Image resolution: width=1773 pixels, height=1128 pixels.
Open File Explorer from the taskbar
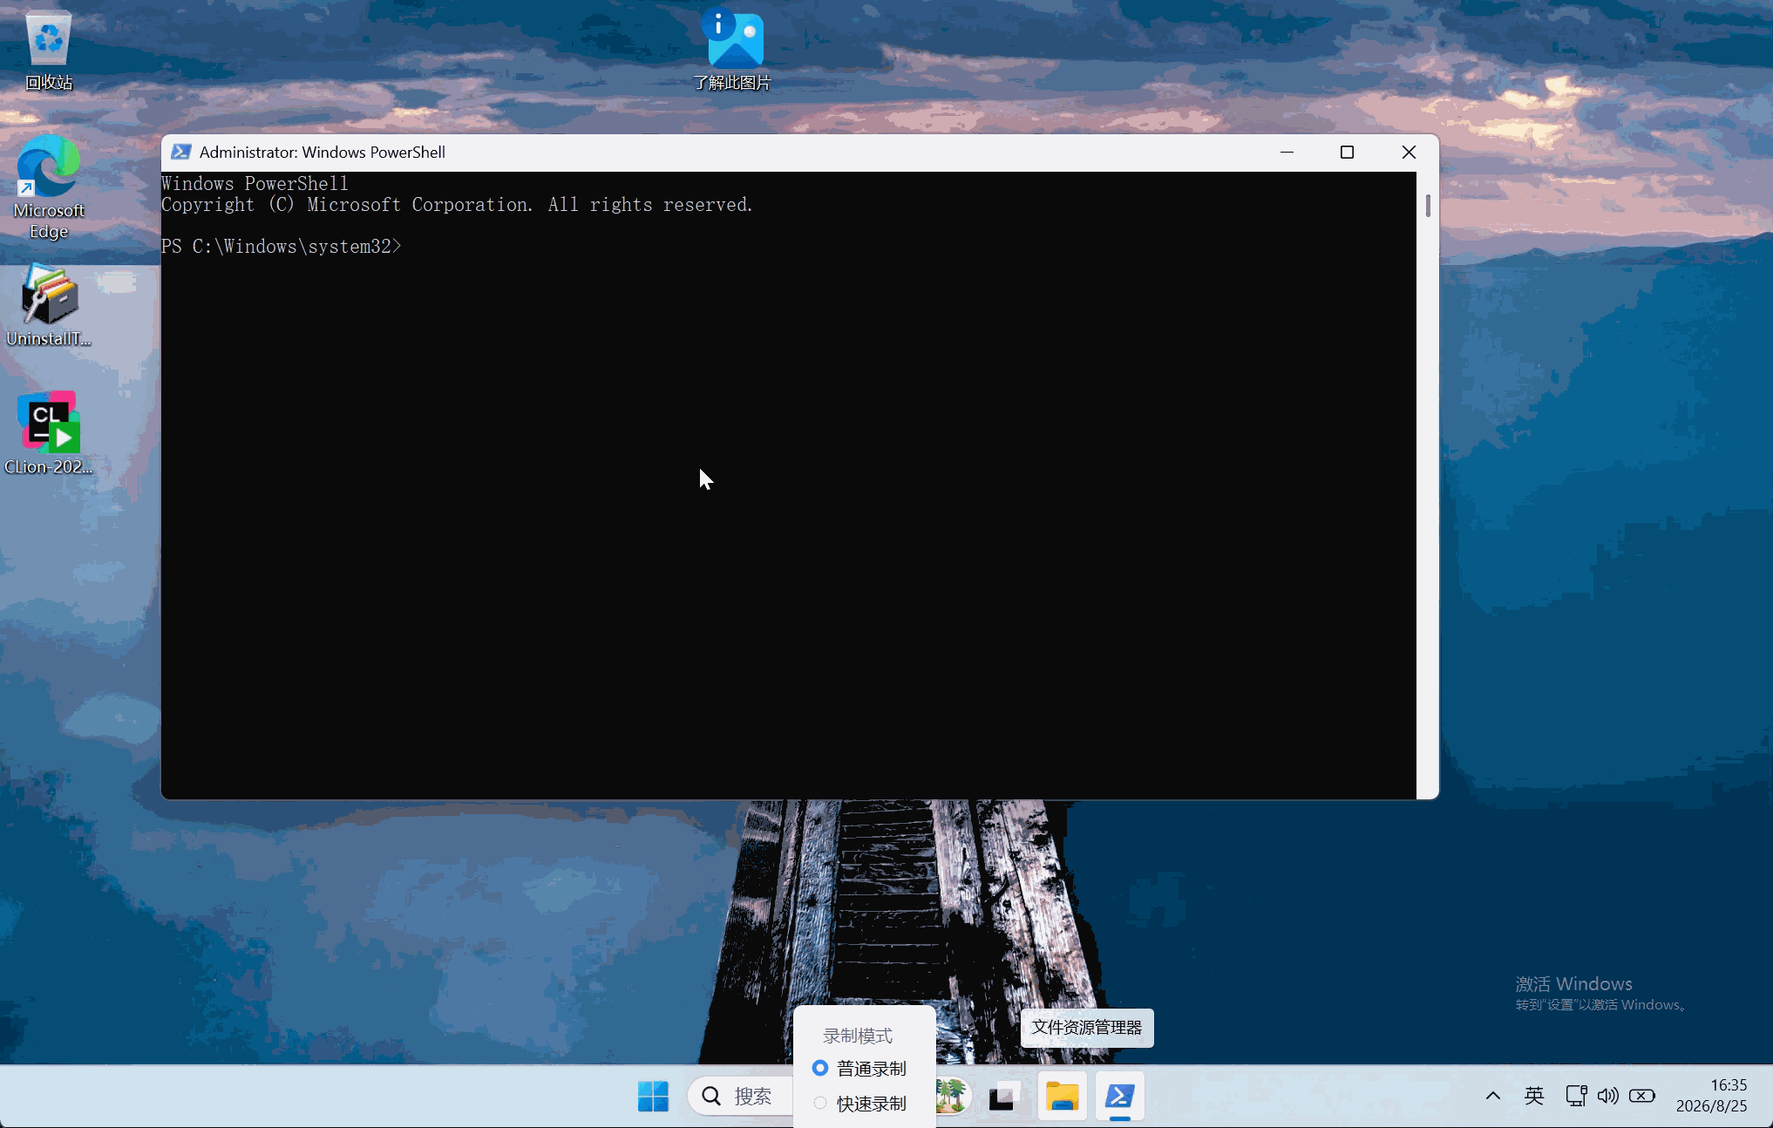point(1062,1096)
